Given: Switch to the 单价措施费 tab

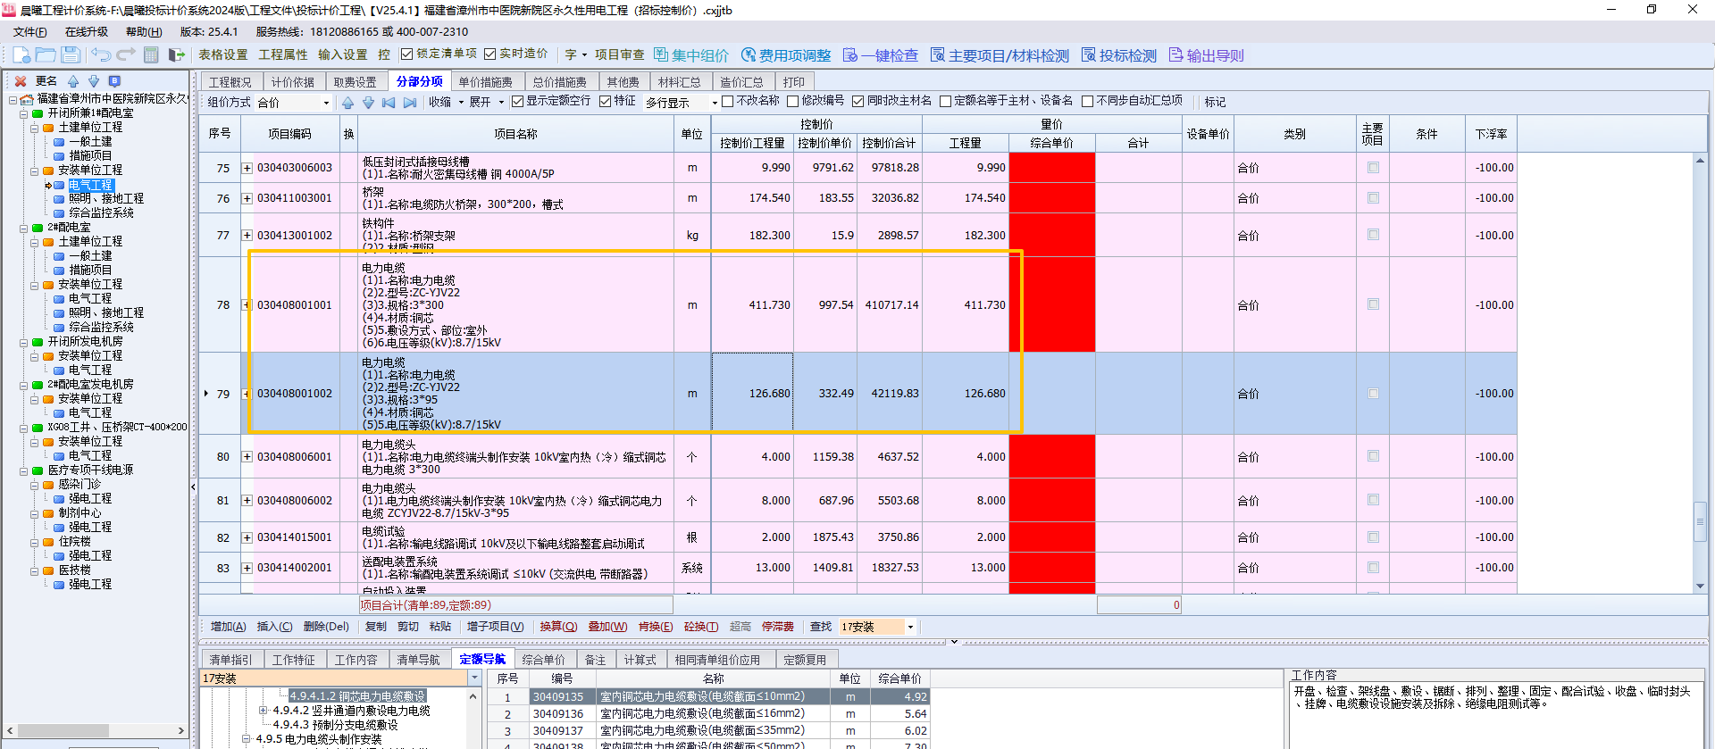Looking at the screenshot, I should click(x=486, y=82).
